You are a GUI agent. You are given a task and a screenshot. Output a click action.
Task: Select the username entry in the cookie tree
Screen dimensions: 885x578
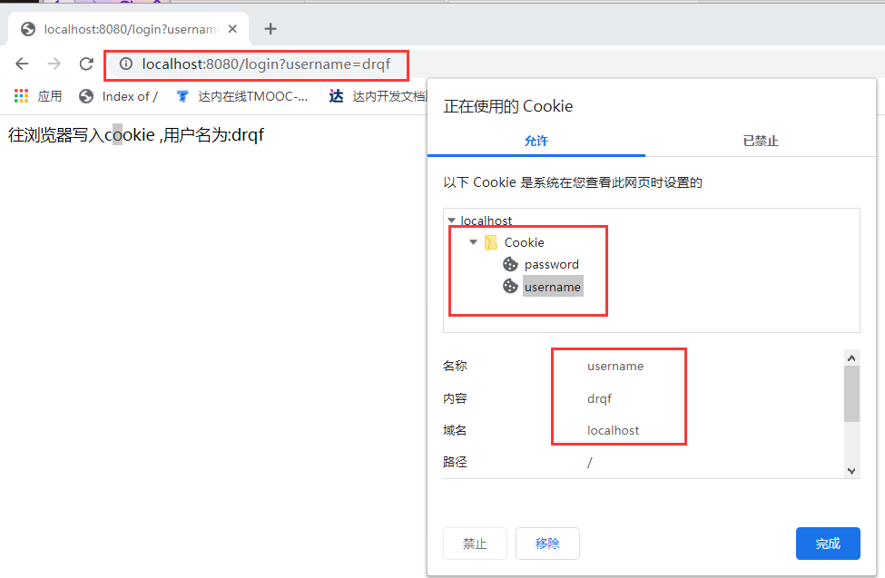552,286
